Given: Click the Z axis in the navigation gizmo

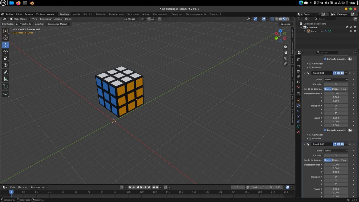Looking at the screenshot, I should coord(280,31).
